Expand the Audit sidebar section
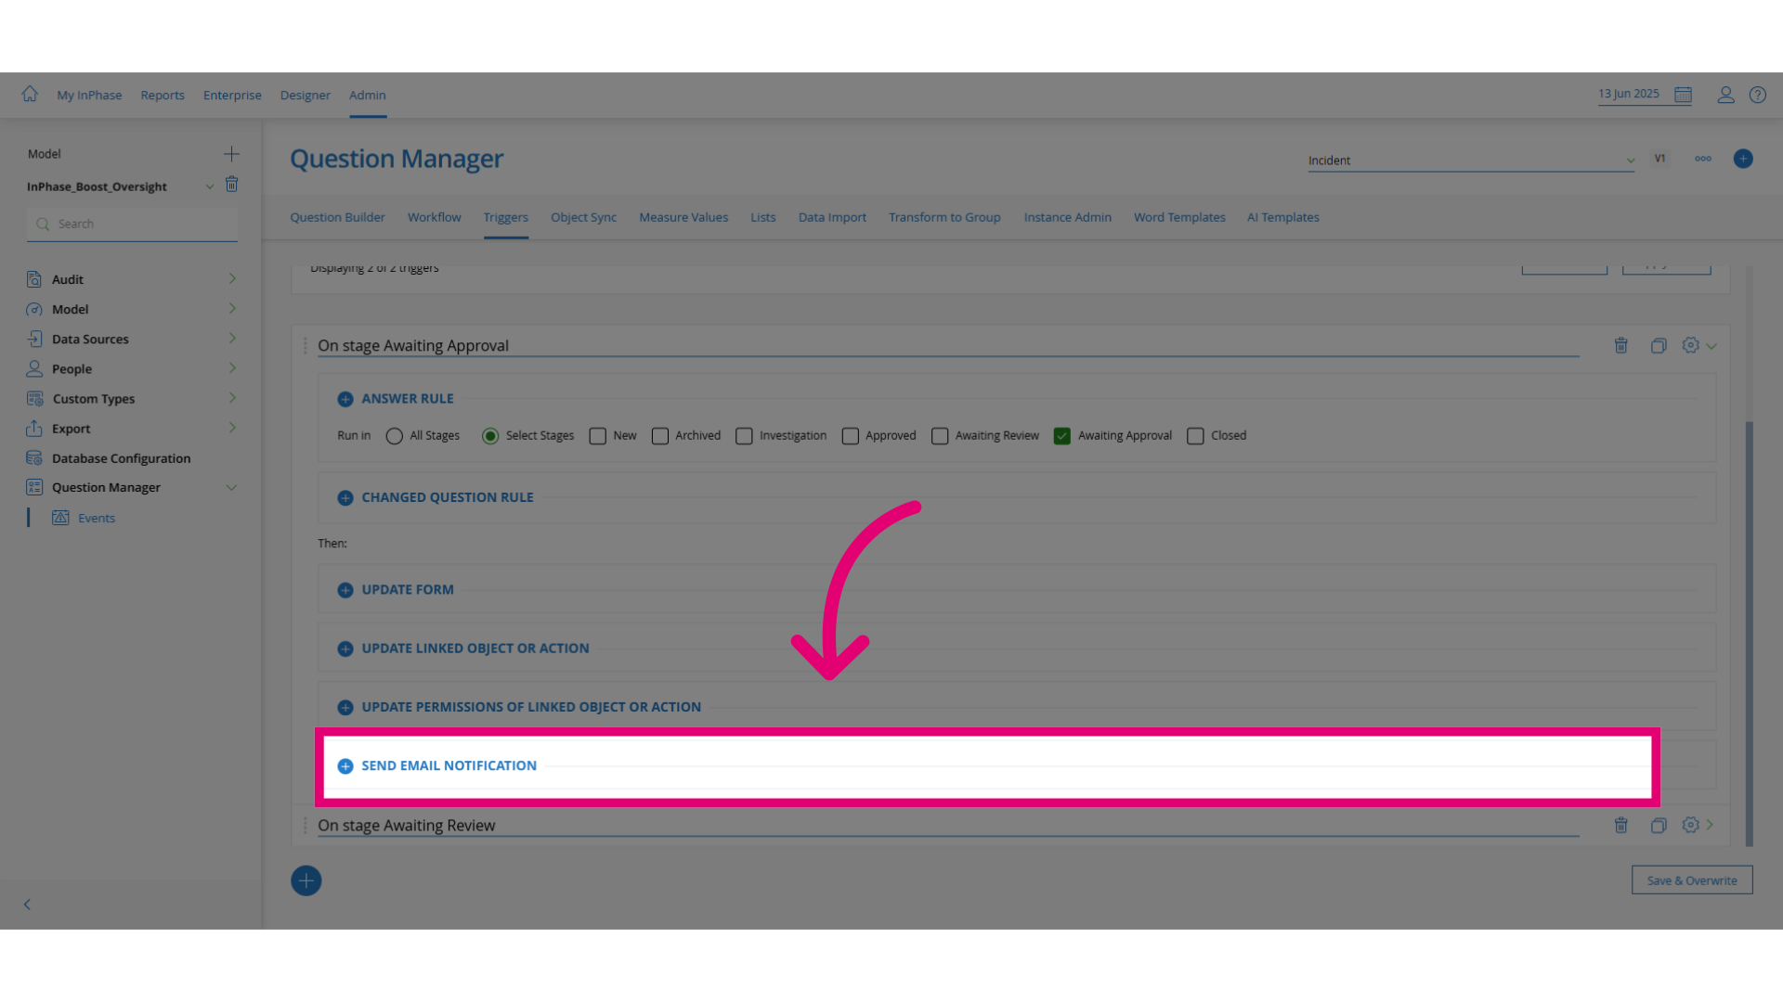The image size is (1783, 1002). coord(232,278)
